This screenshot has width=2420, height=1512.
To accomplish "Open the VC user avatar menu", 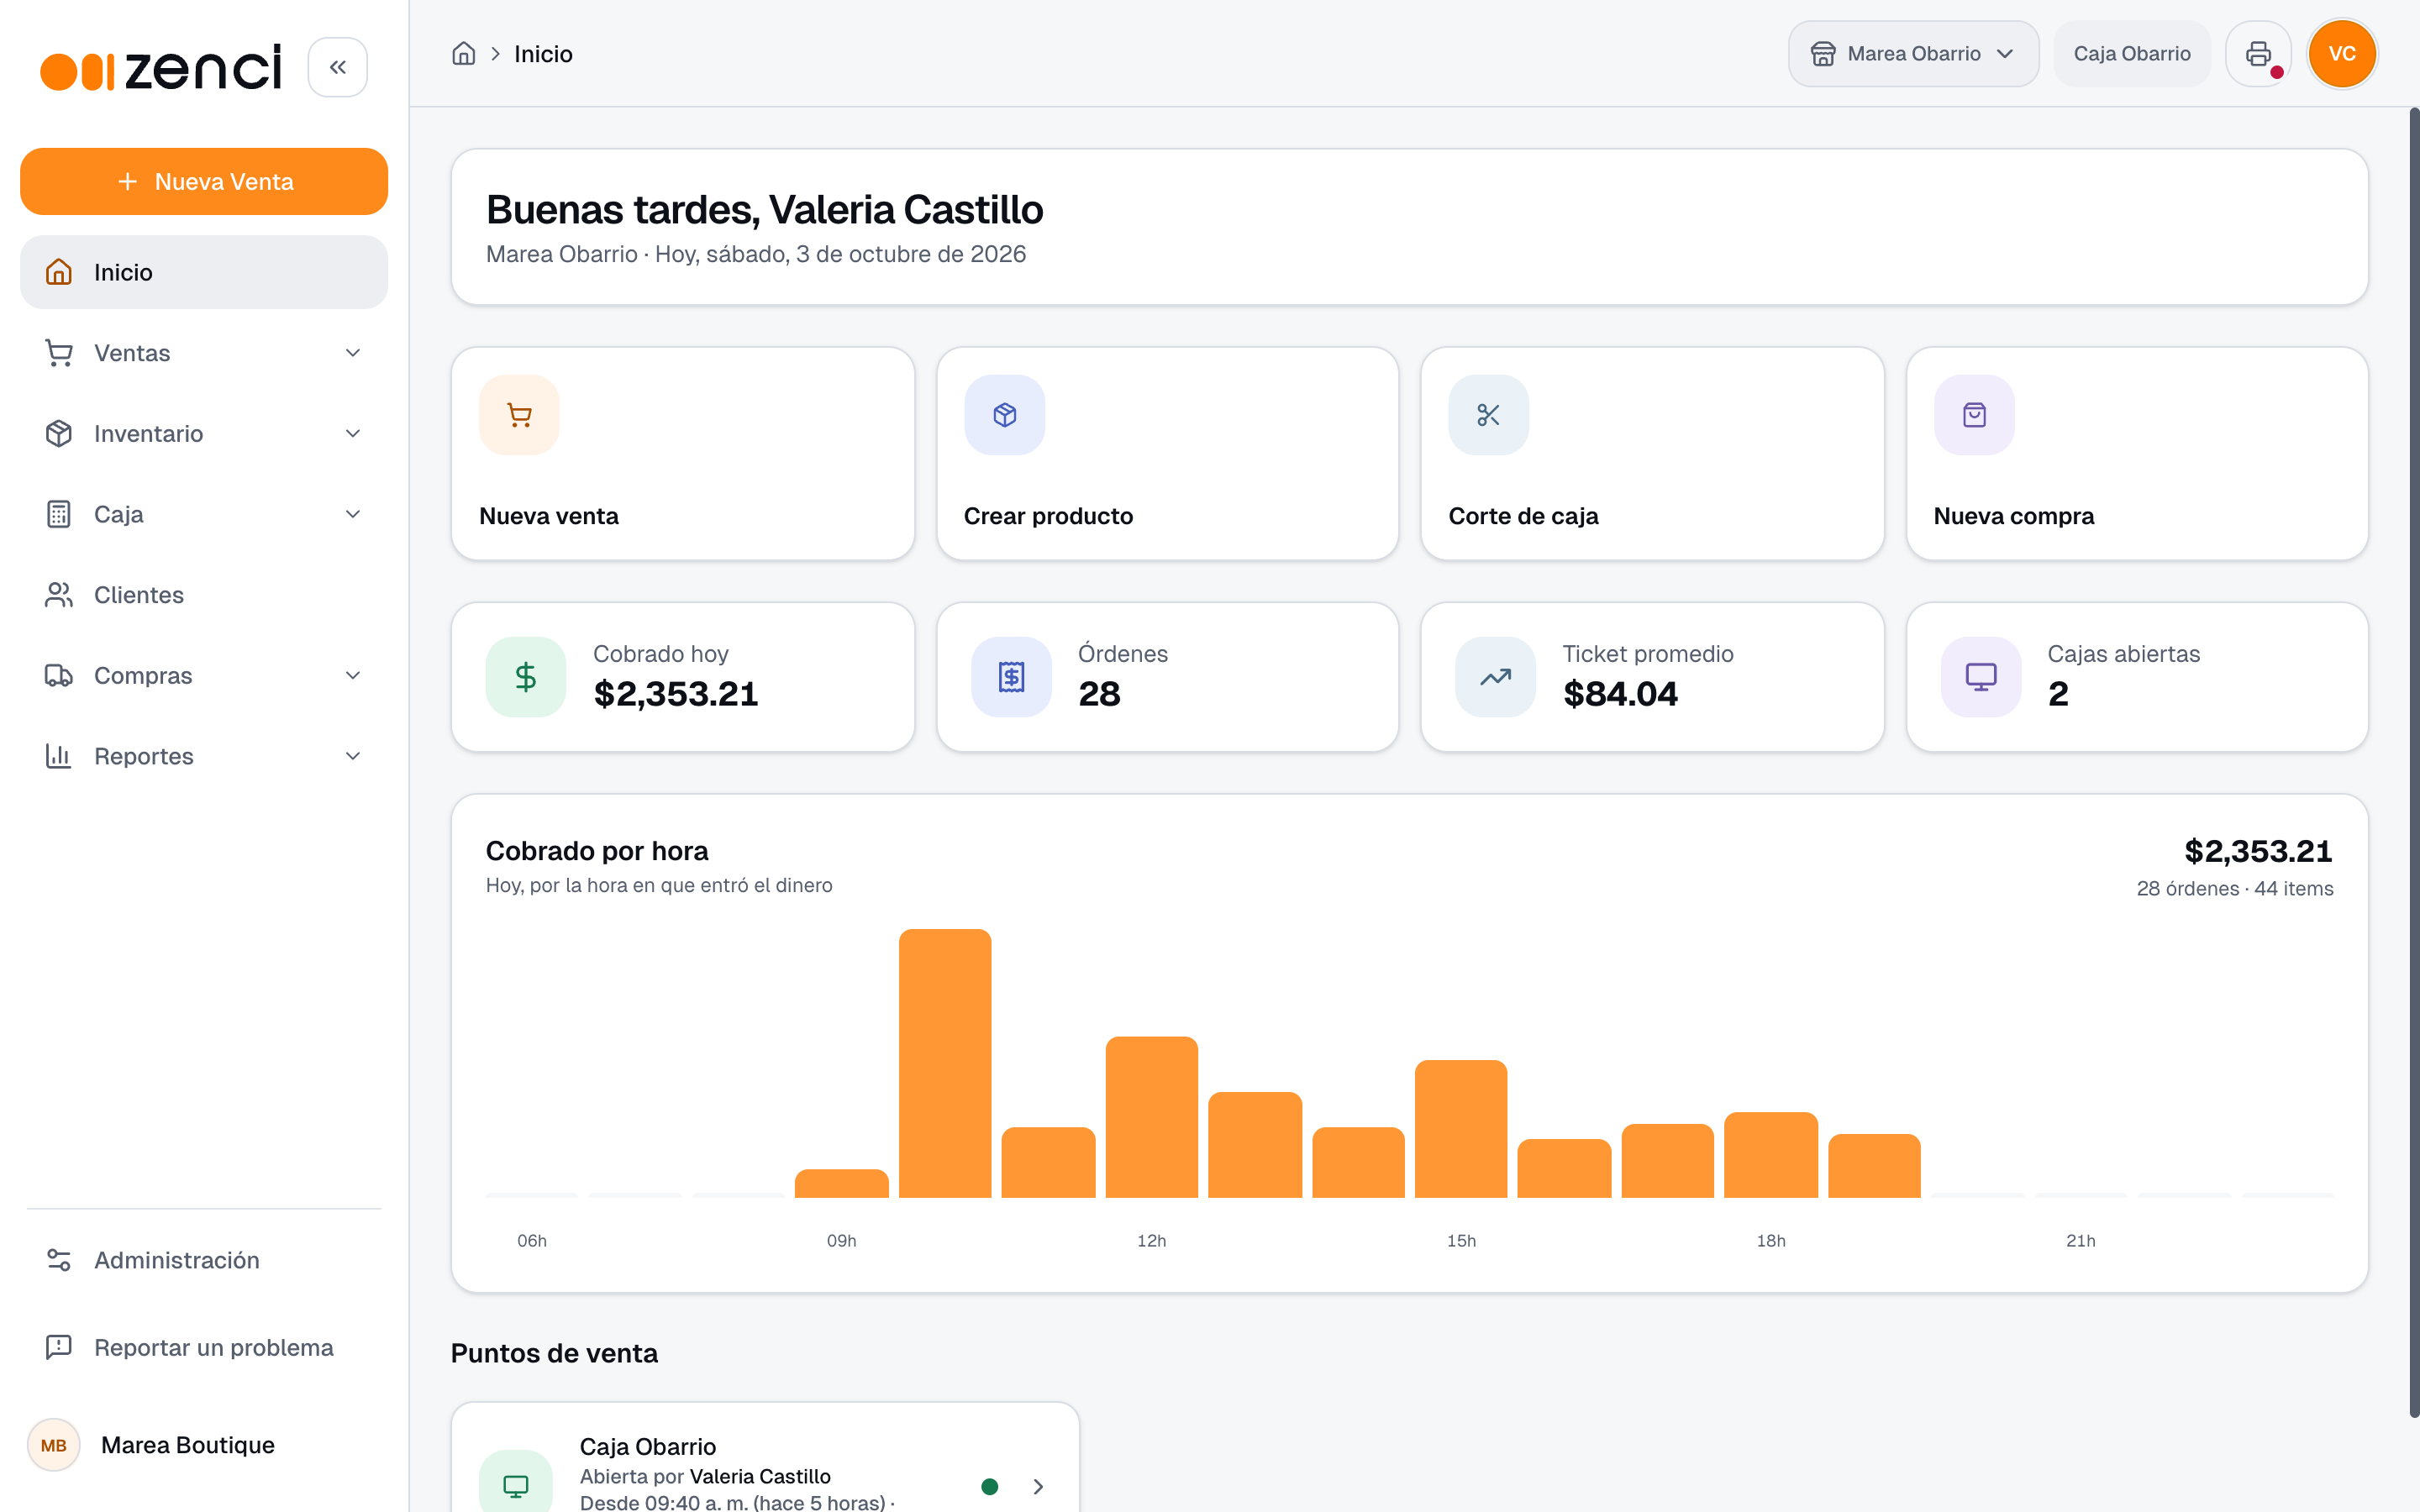I will [2342, 54].
